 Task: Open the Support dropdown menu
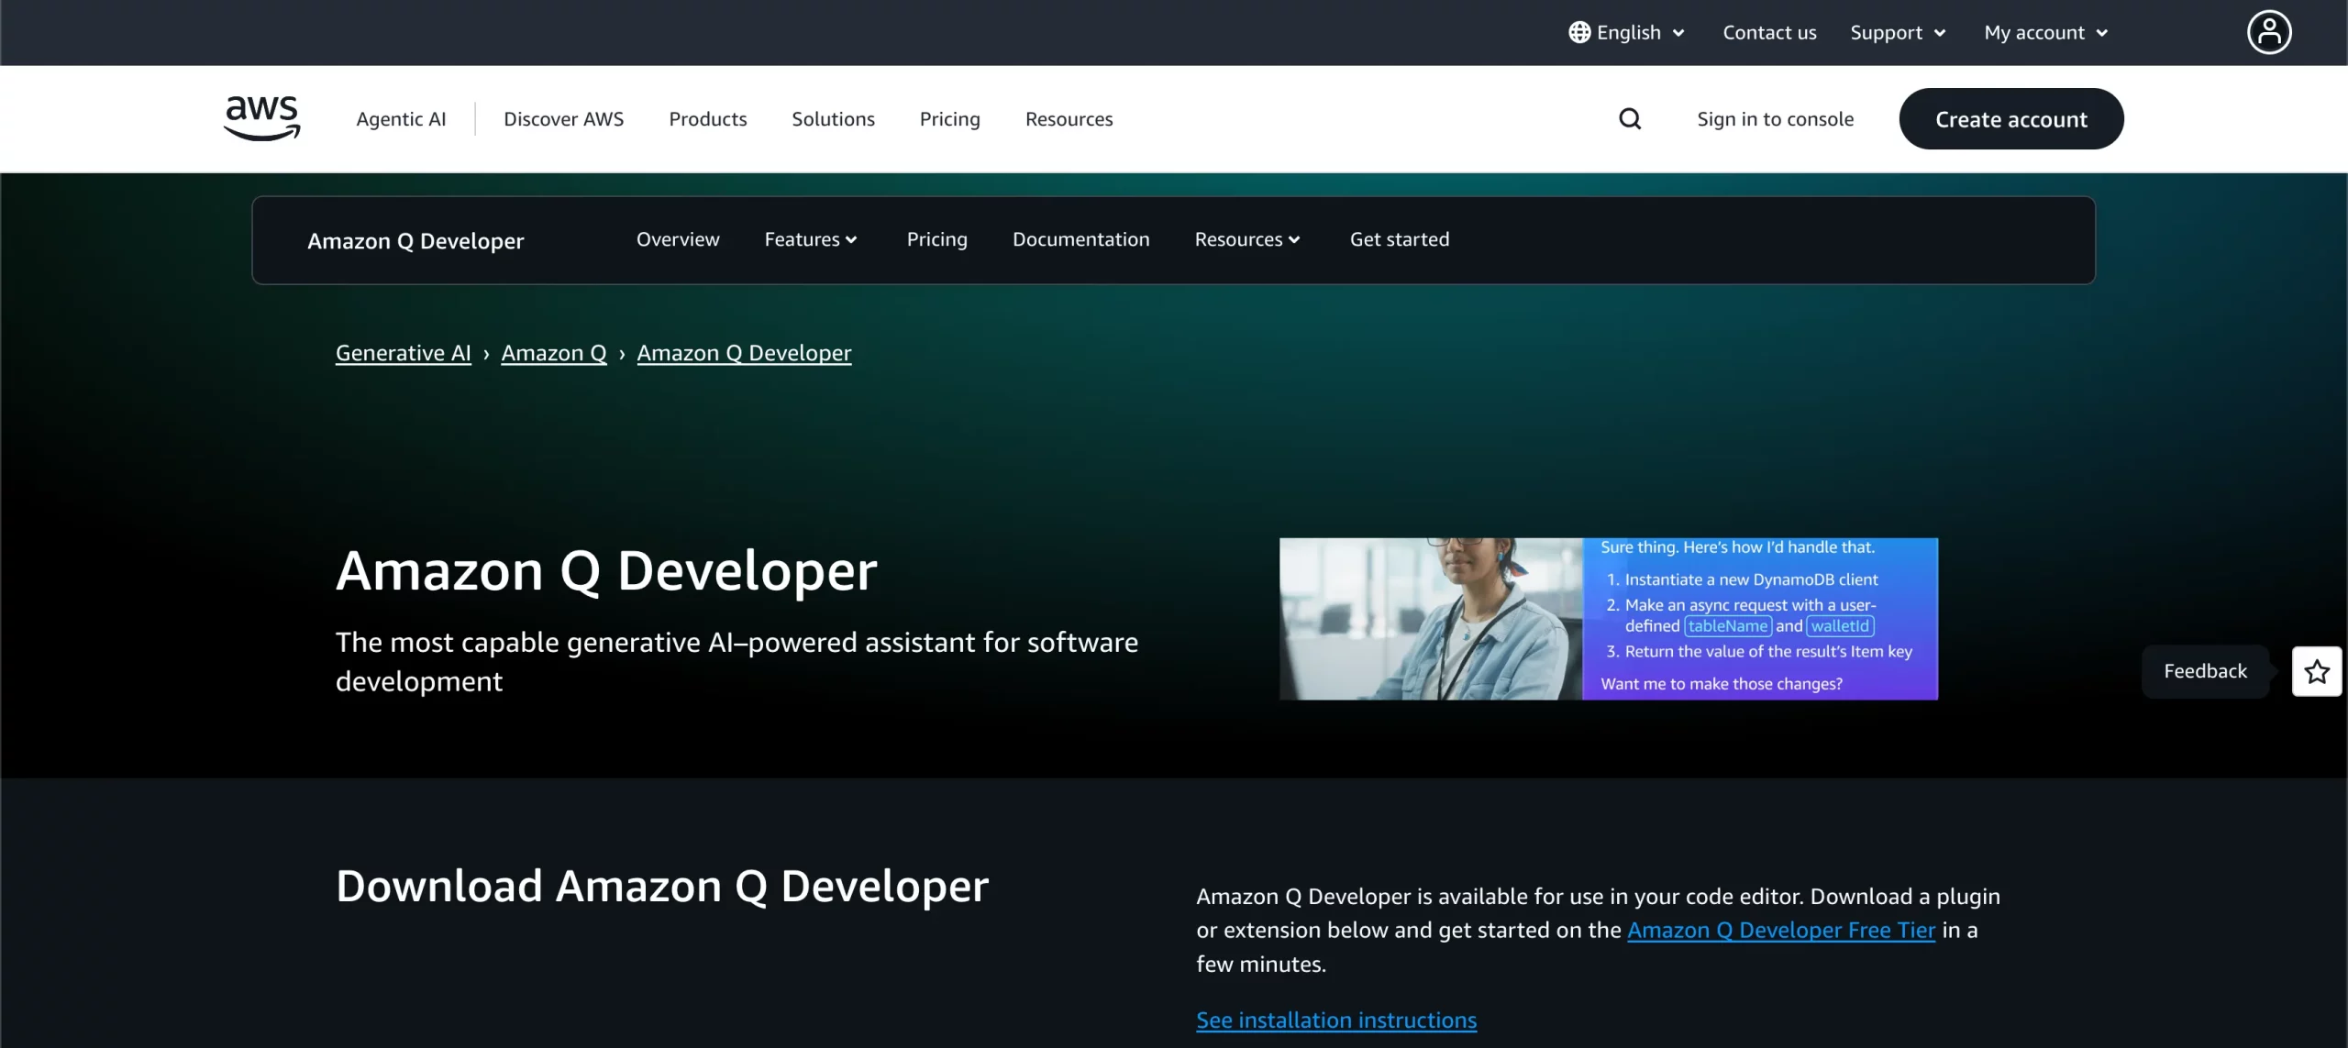1897,32
